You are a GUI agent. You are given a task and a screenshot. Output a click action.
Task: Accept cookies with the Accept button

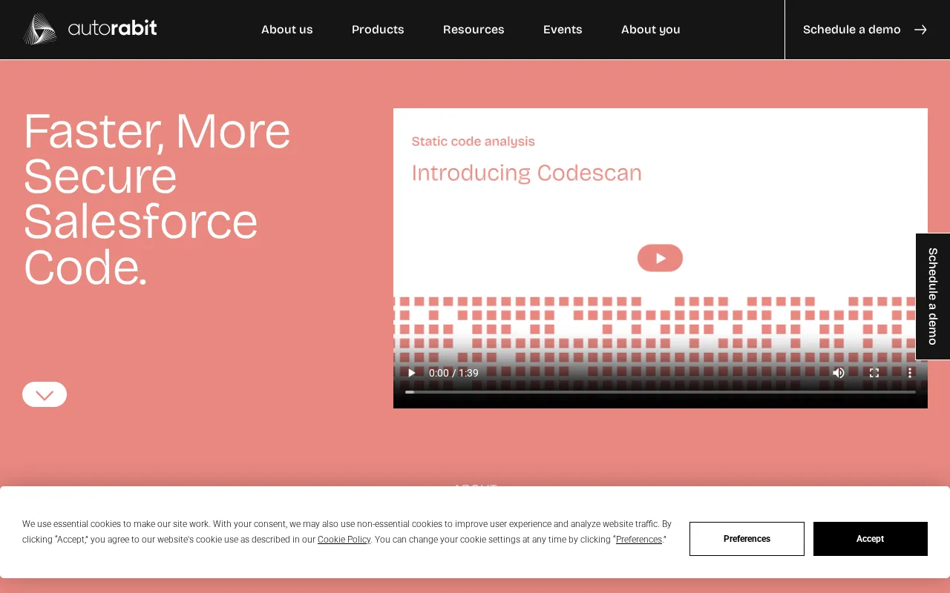[x=871, y=539]
